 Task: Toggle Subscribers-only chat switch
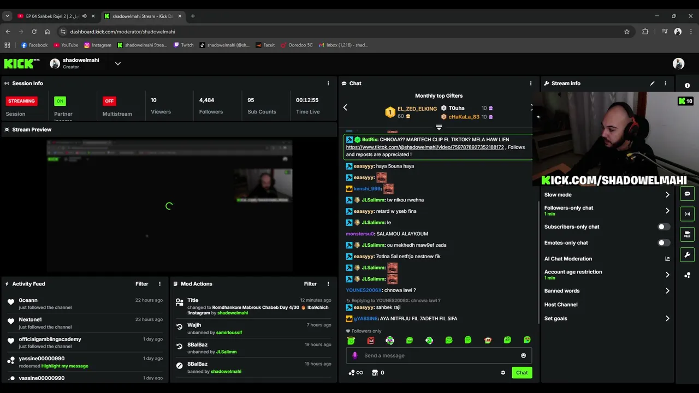[x=664, y=227]
